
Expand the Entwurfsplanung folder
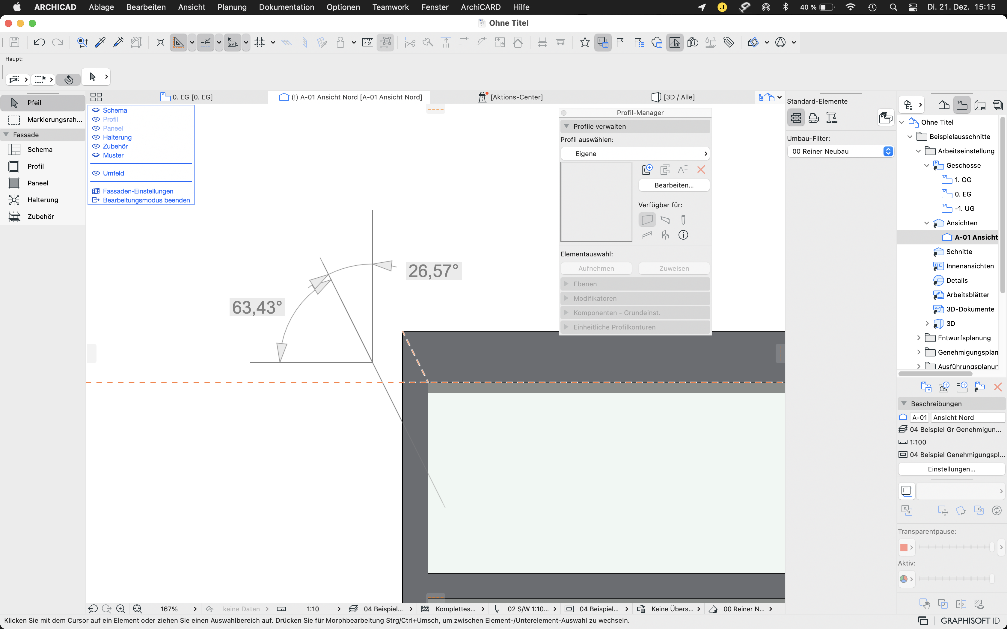coord(919,338)
